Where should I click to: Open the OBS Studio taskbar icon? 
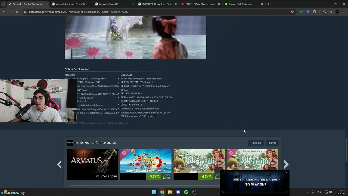pyautogui.click(x=194, y=192)
